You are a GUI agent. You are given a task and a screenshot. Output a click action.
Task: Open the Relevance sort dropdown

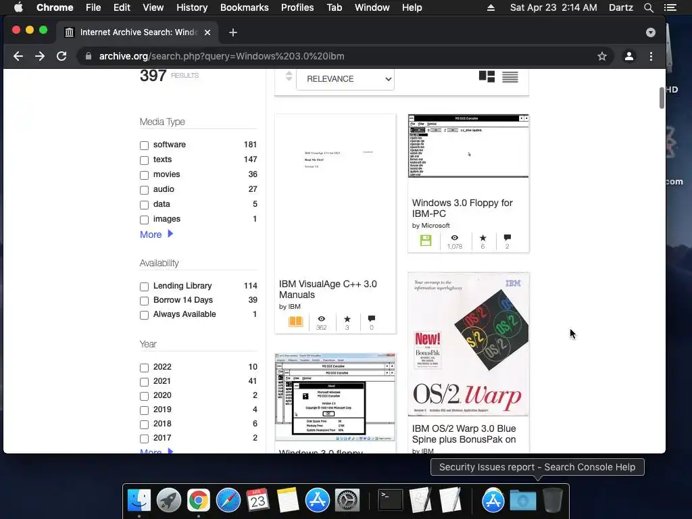tap(345, 79)
